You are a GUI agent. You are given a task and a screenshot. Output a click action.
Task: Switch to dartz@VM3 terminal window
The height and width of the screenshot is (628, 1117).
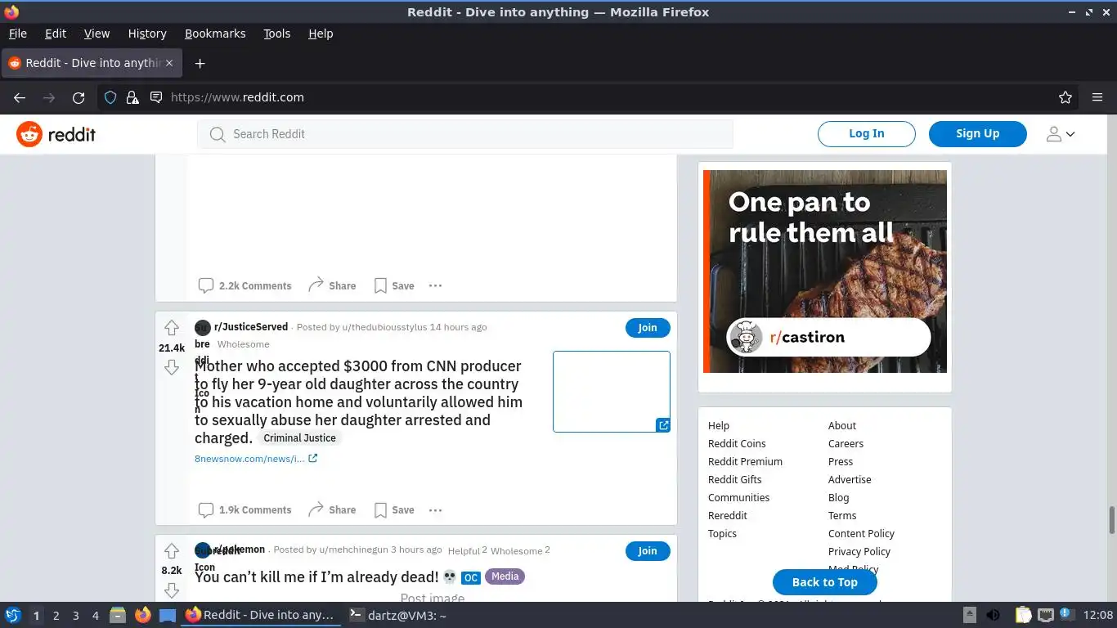pos(397,615)
